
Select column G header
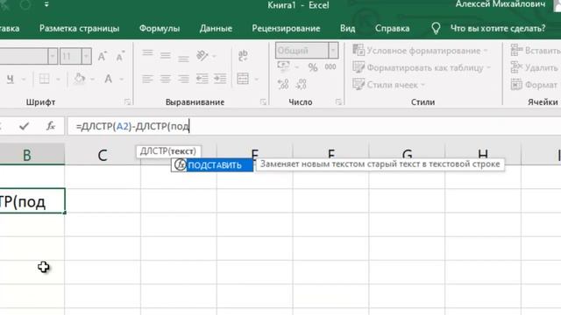pyautogui.click(x=407, y=154)
